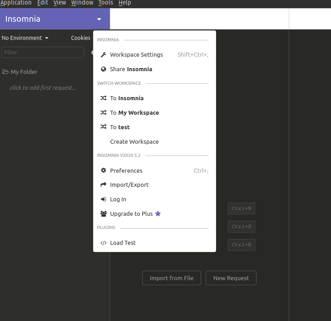Click the shuffle icon beside To My Workspace

click(x=103, y=112)
